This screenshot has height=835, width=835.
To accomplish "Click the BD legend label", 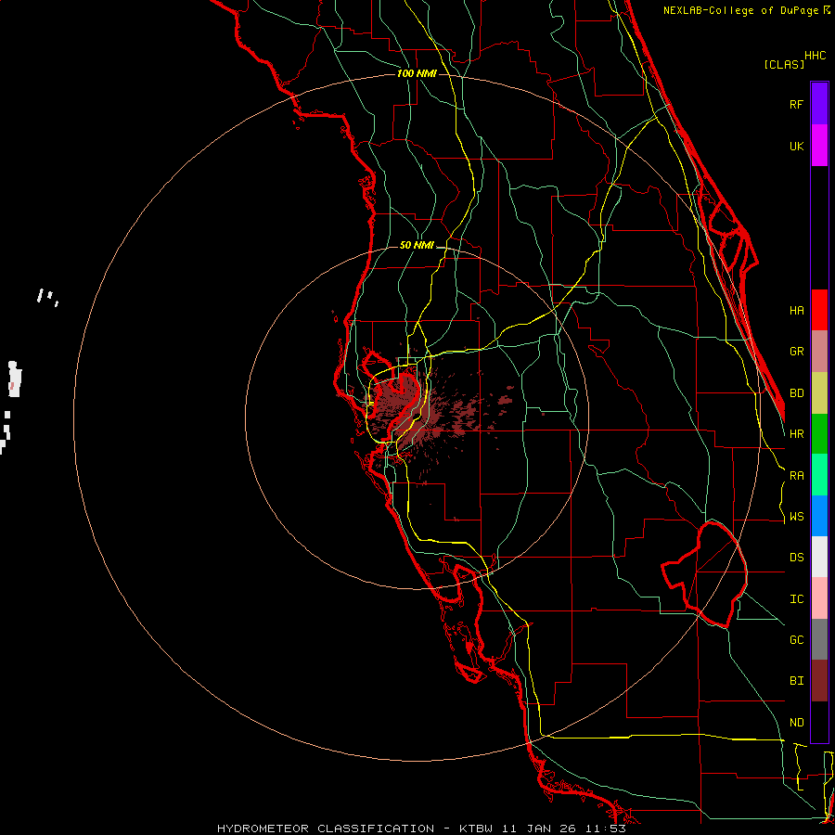I will tap(796, 393).
